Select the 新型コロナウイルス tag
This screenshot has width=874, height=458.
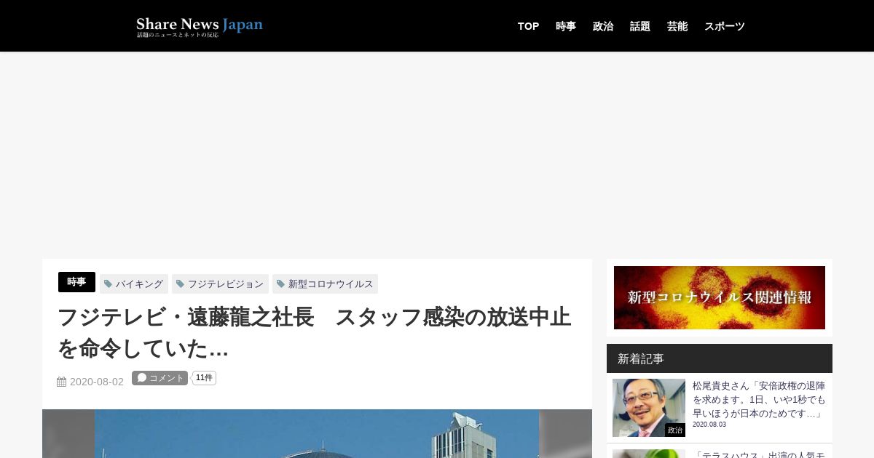[x=325, y=284]
